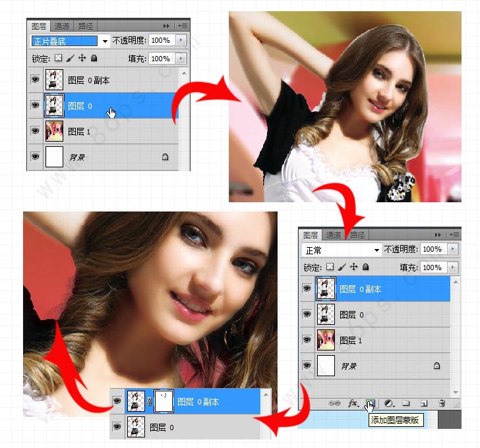Lock position (cross arrows) in 正常 panel
Image resolution: width=480 pixels, height=448 pixels.
pos(353,267)
